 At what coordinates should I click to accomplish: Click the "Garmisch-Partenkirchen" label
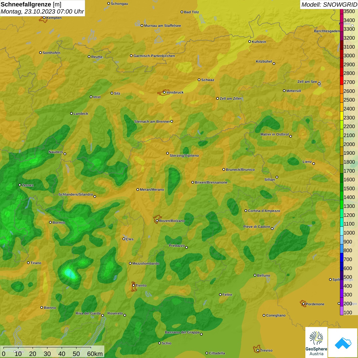[x=154, y=56]
